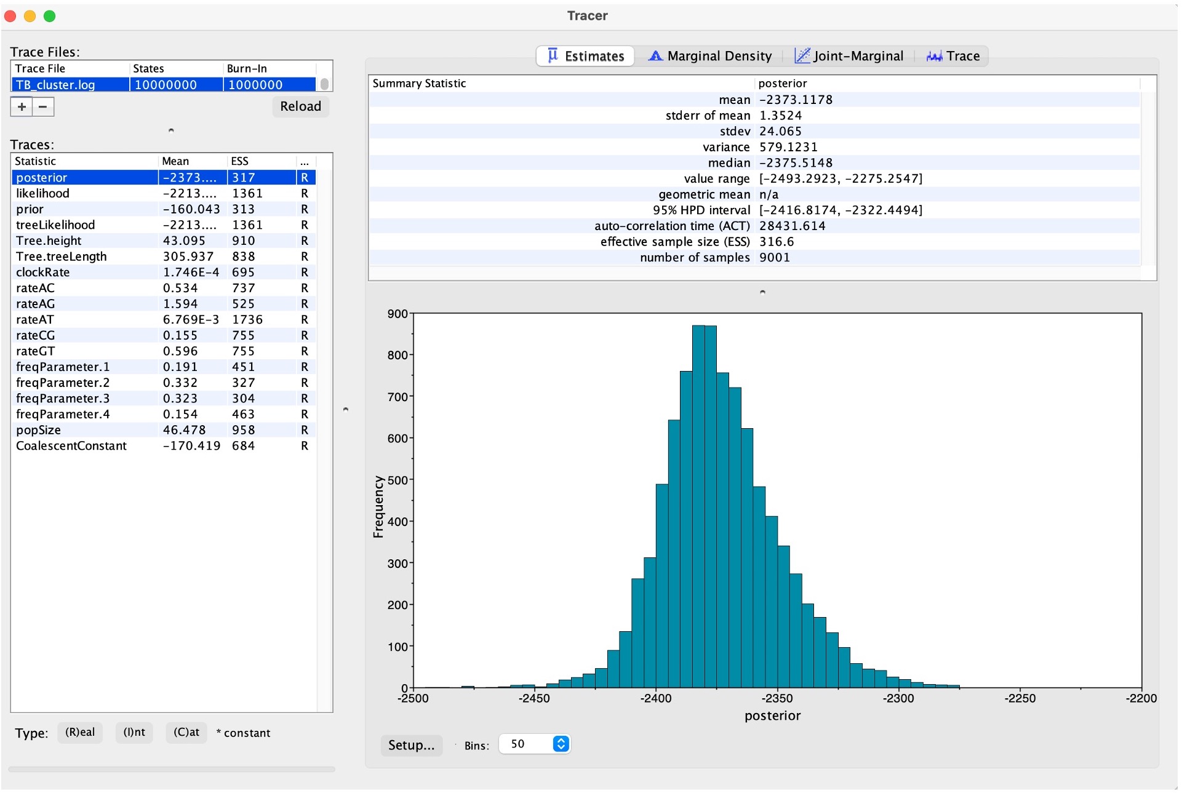The height and width of the screenshot is (793, 1182).
Task: Switch to the Trace tab
Action: [952, 56]
